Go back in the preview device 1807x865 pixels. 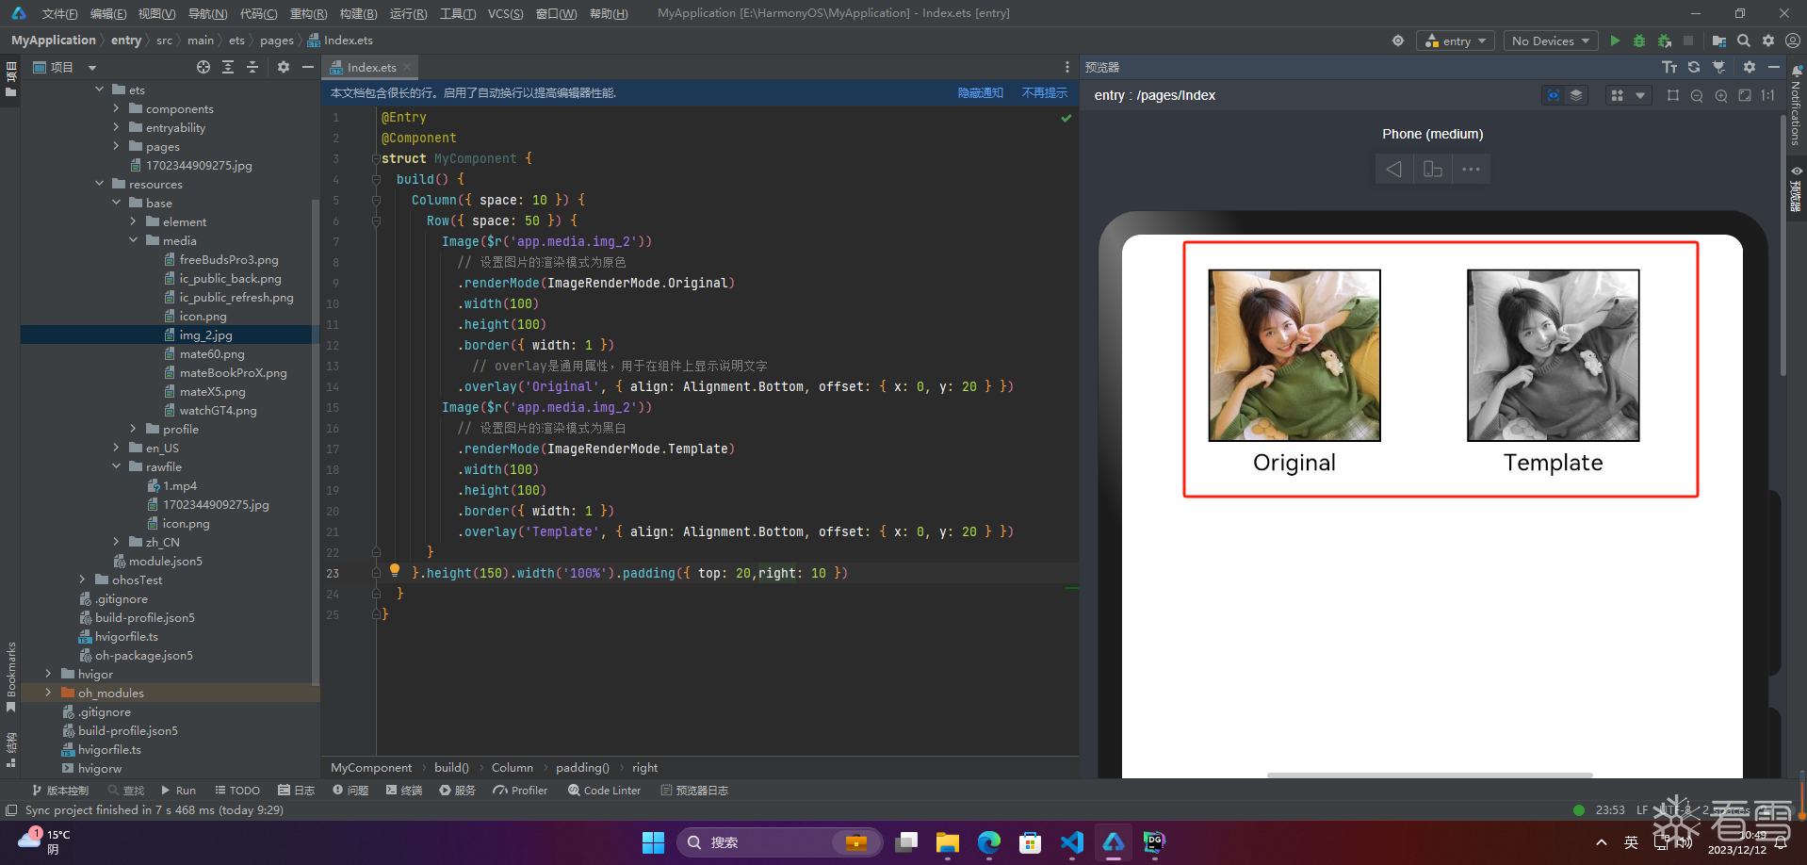tap(1394, 169)
